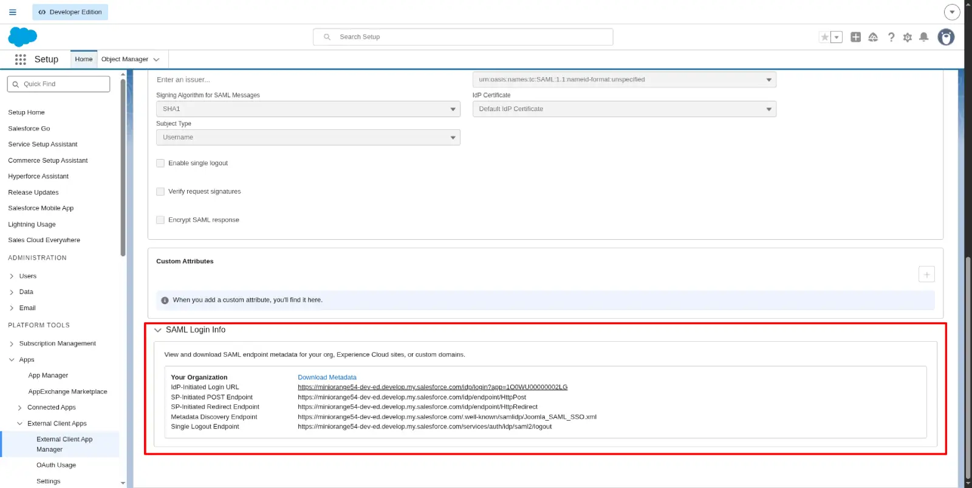
Task: Click the main page vertical scrollbar
Action: click(x=968, y=368)
